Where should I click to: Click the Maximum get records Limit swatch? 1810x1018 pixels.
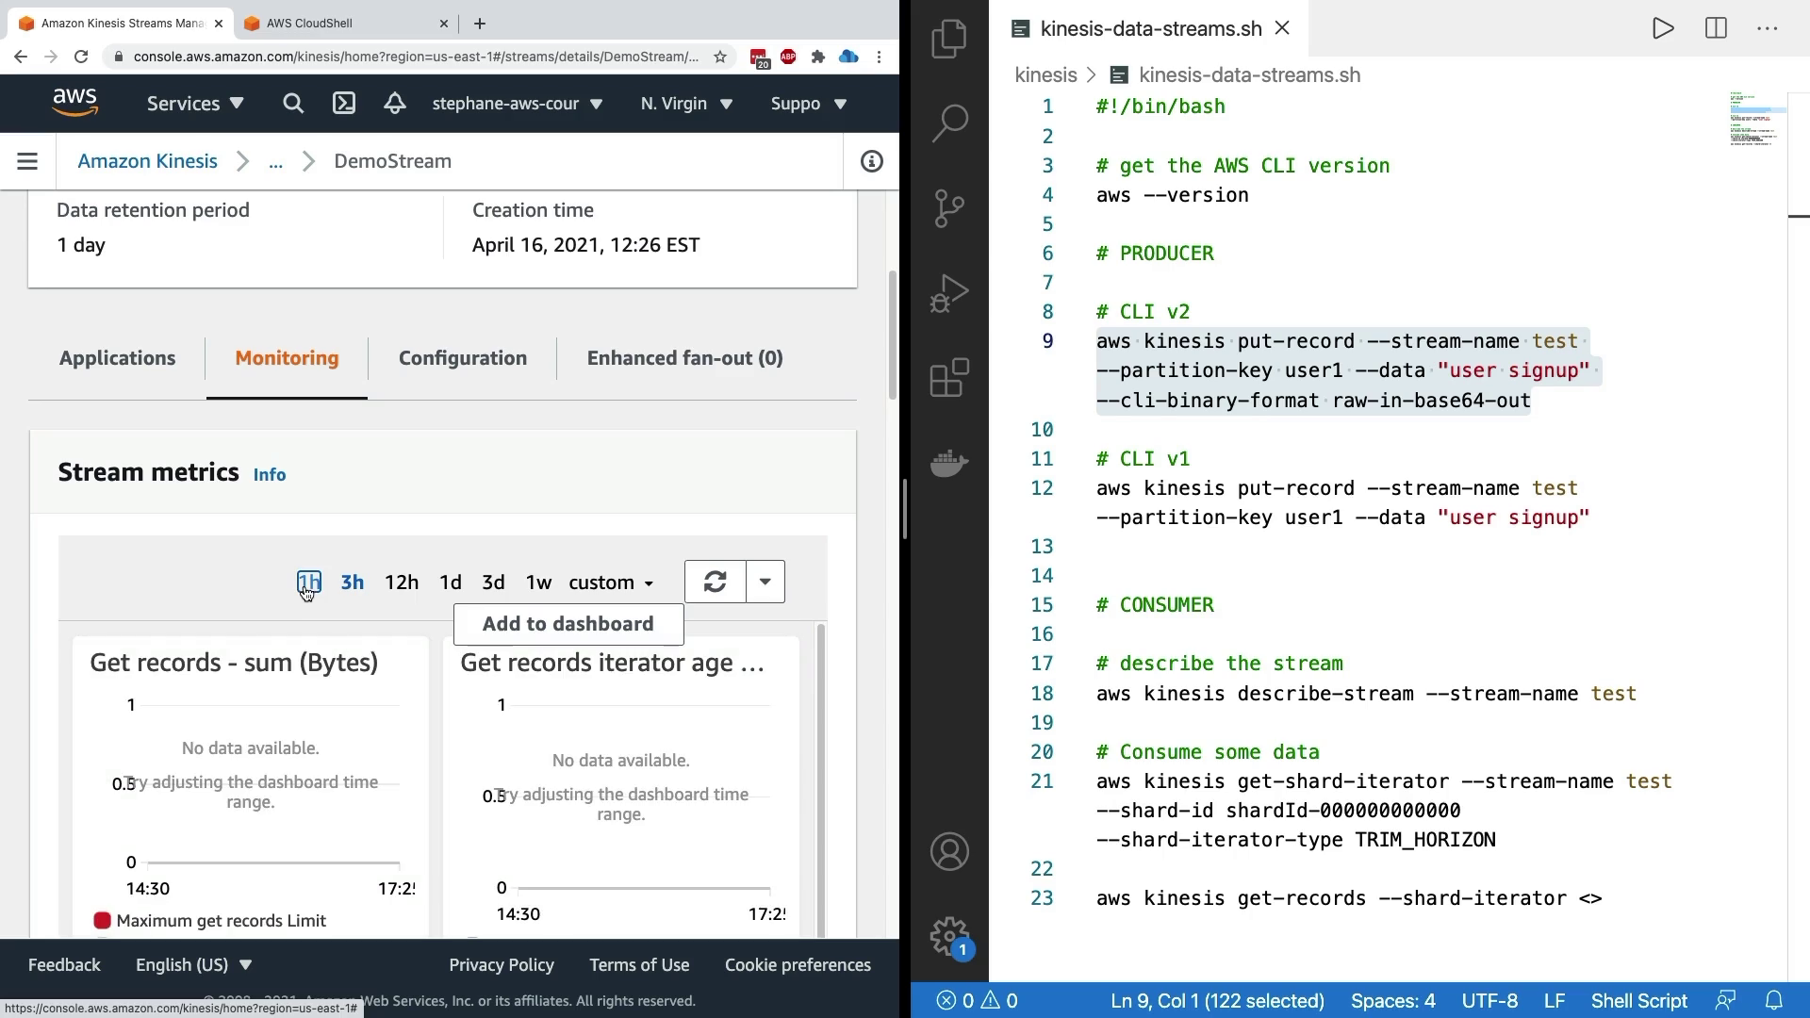pyautogui.click(x=103, y=921)
